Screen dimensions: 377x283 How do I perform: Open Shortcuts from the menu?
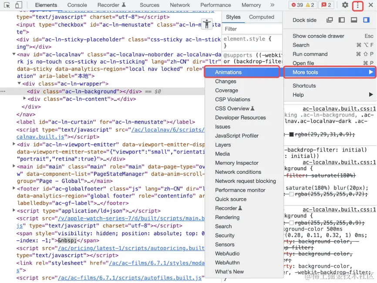pyautogui.click(x=330, y=86)
